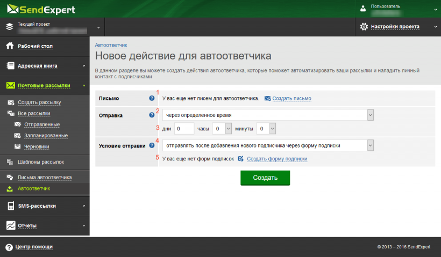Follow the Автоответчик breadcrumb link

[x=111, y=45]
